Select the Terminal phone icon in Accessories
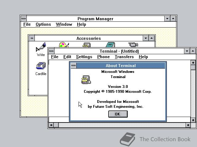The height and width of the screenshot is (147, 197). click(86, 45)
